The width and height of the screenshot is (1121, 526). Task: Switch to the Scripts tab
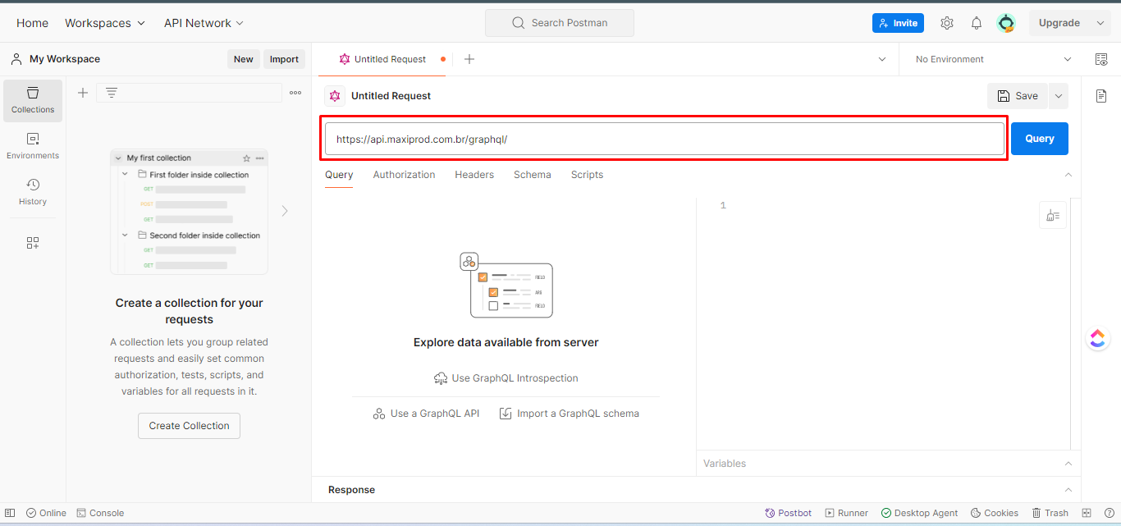pyautogui.click(x=587, y=175)
